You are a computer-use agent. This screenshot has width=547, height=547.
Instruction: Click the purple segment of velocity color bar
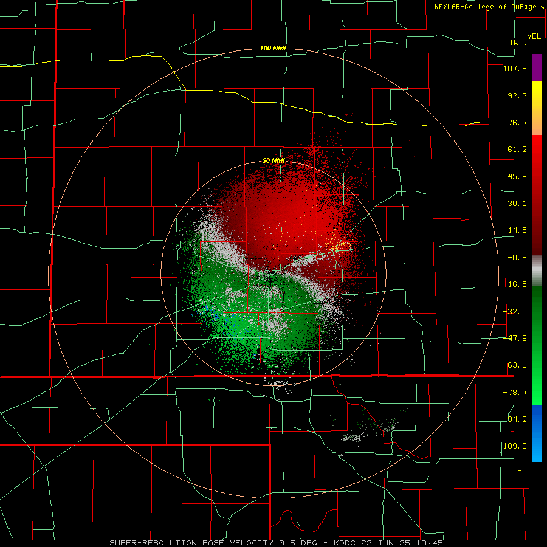click(x=537, y=67)
